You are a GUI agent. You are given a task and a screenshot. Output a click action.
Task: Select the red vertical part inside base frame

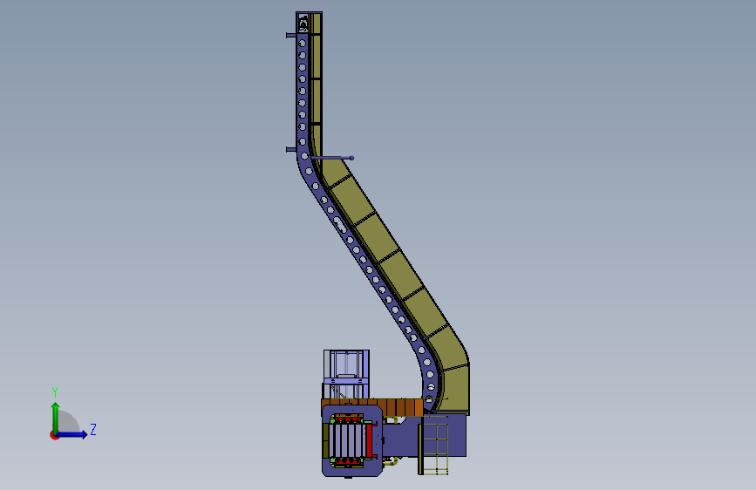point(370,439)
